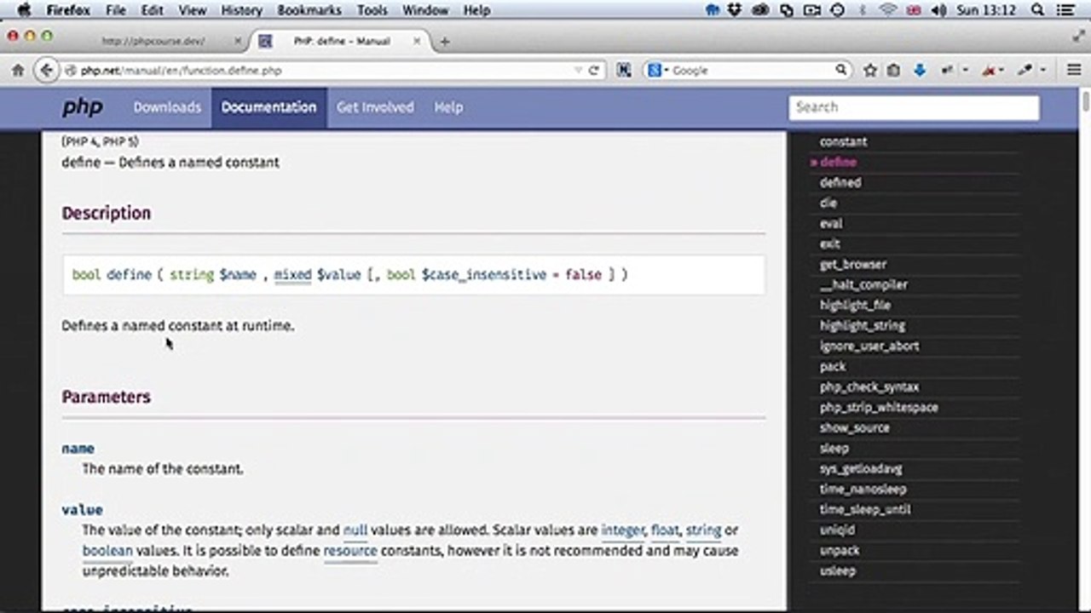Follow the integer type link
Screen dimensions: 1091x613
pos(622,530)
